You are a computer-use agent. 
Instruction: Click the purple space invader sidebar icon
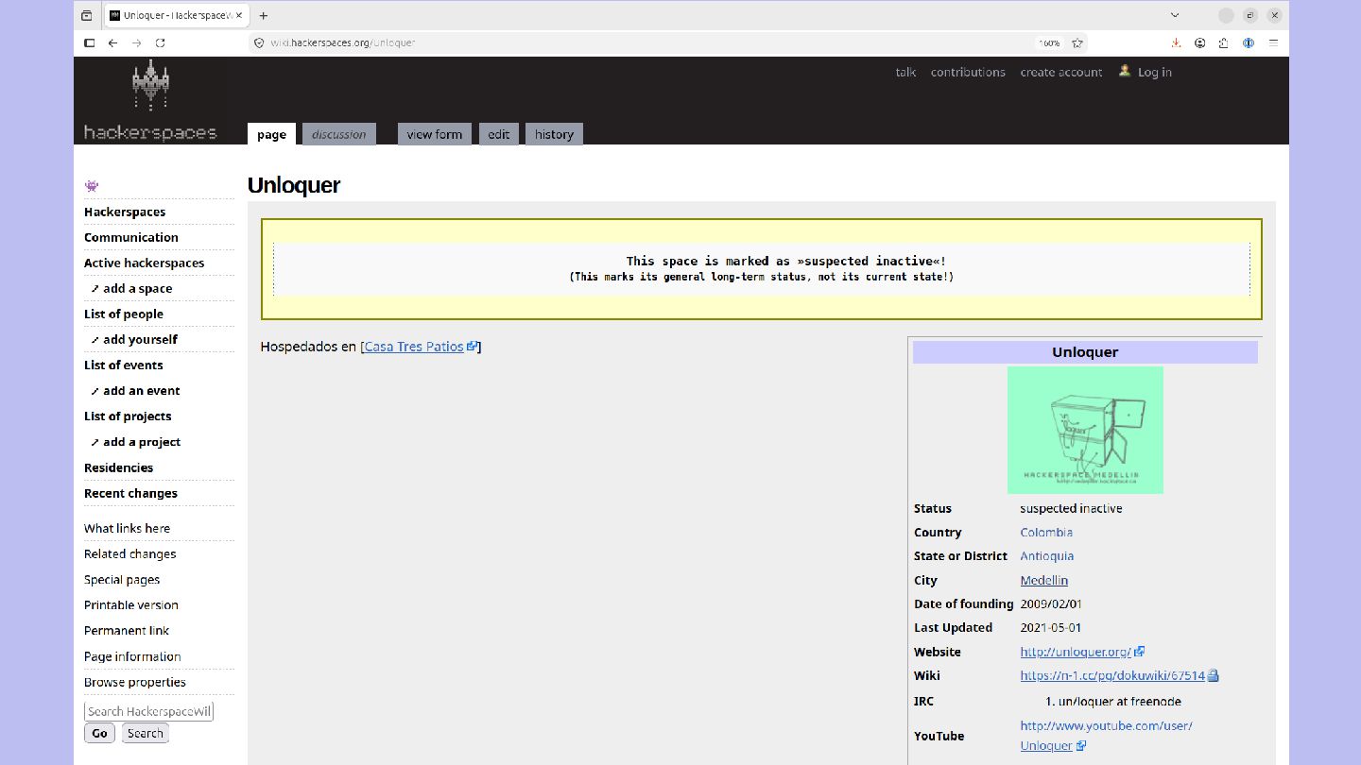pyautogui.click(x=92, y=186)
